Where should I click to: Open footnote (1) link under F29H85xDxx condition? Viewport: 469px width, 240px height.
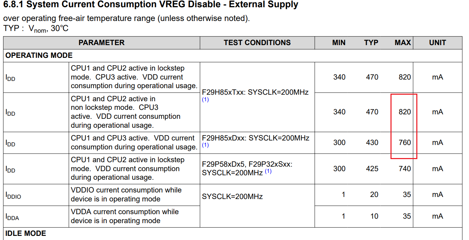pos(205,145)
